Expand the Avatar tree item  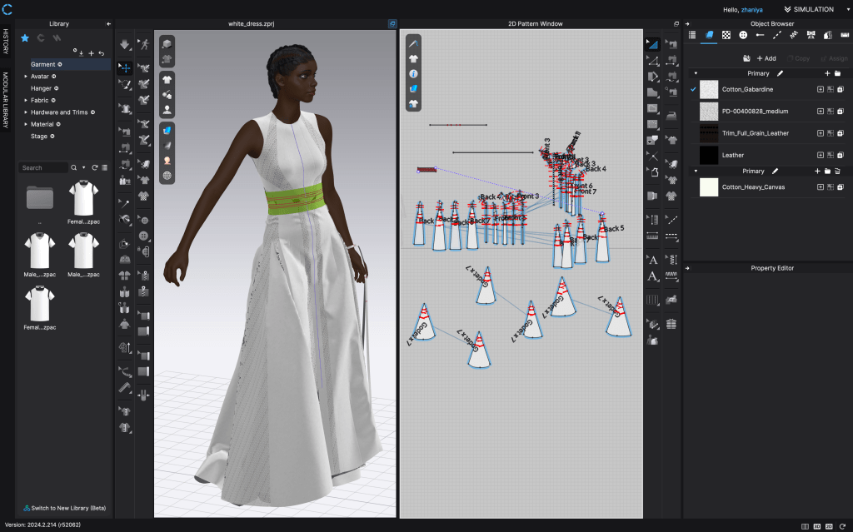click(x=26, y=76)
